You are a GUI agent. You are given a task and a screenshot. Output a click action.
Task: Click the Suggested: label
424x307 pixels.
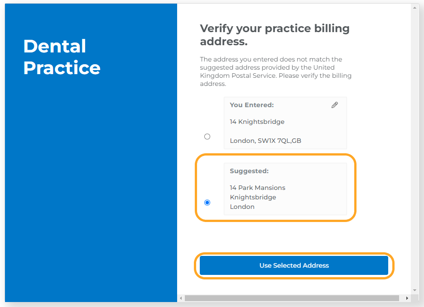coord(249,171)
